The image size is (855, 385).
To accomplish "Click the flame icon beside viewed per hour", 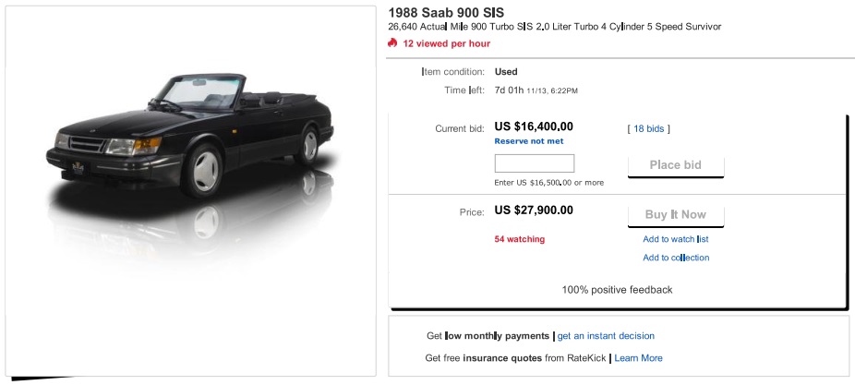I will pyautogui.click(x=392, y=43).
